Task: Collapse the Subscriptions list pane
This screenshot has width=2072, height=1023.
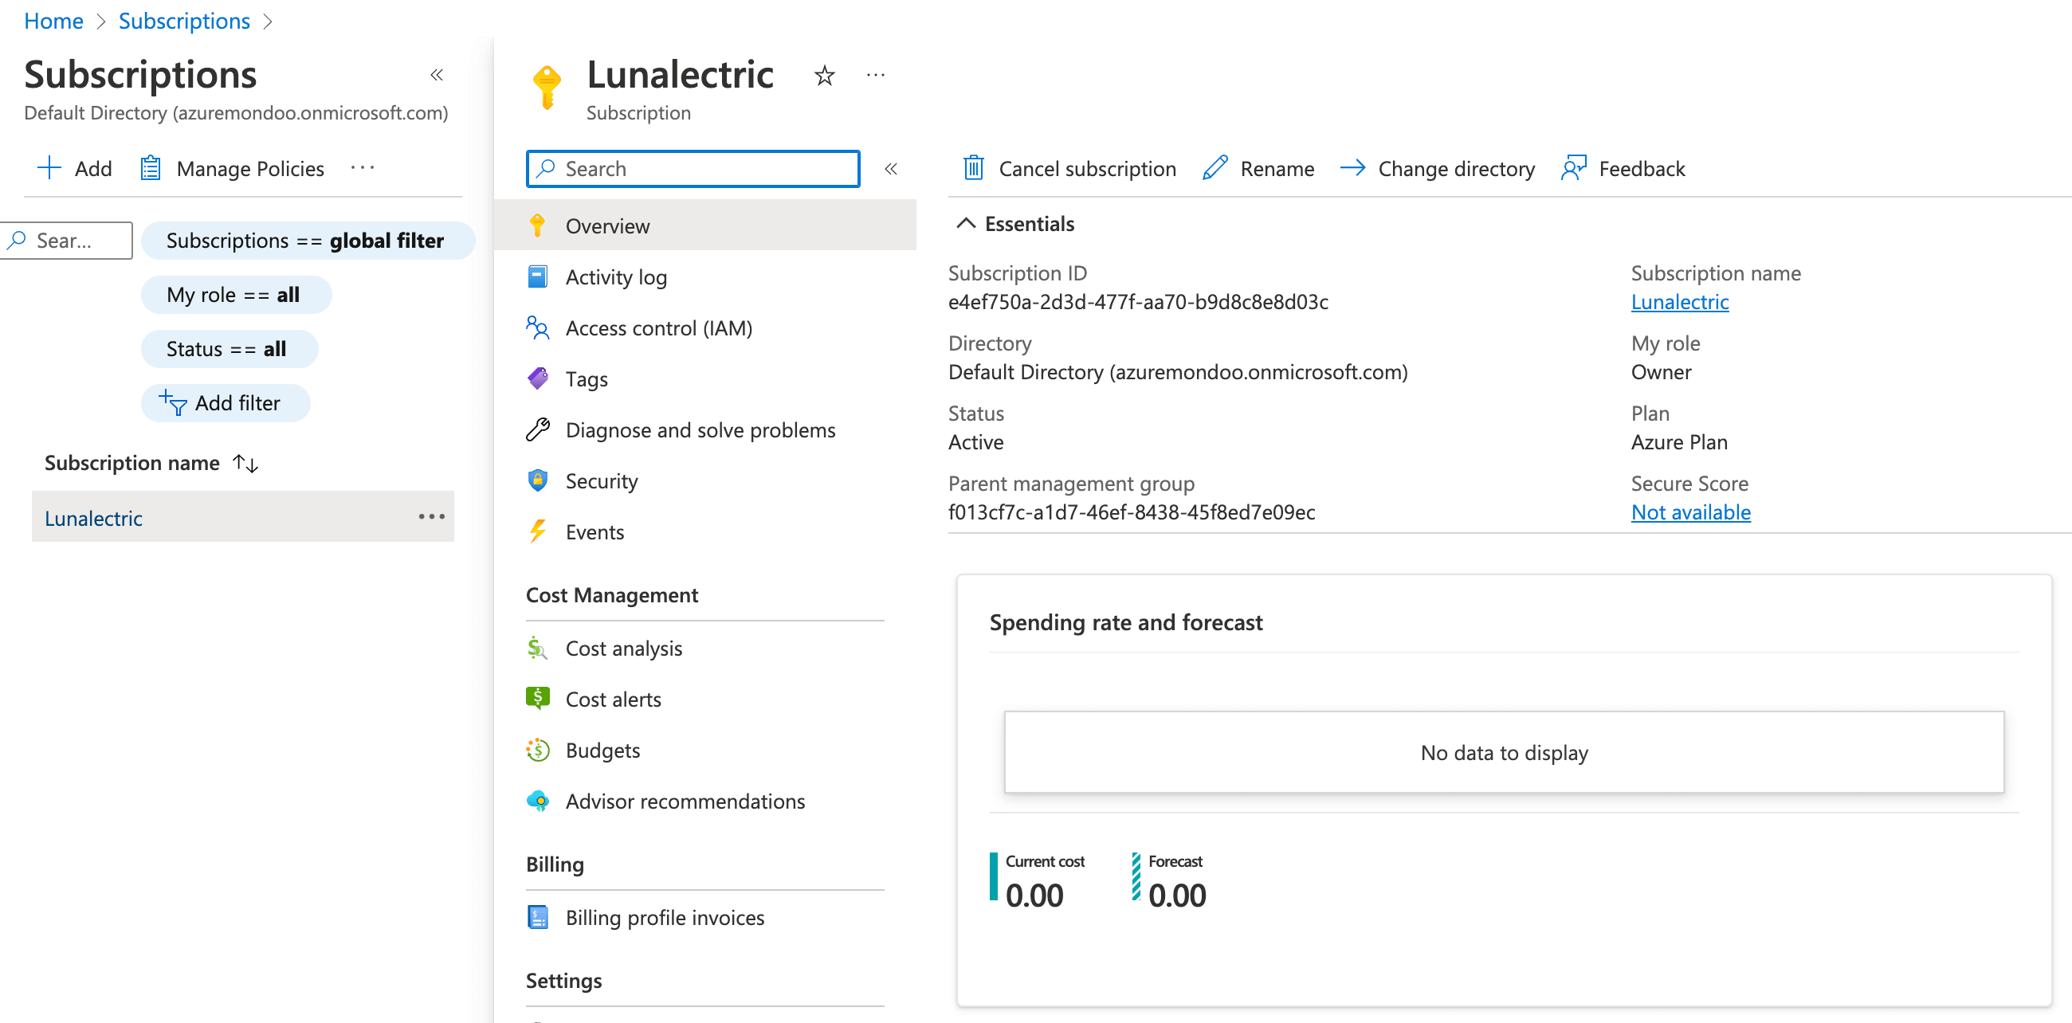Action: tap(437, 74)
